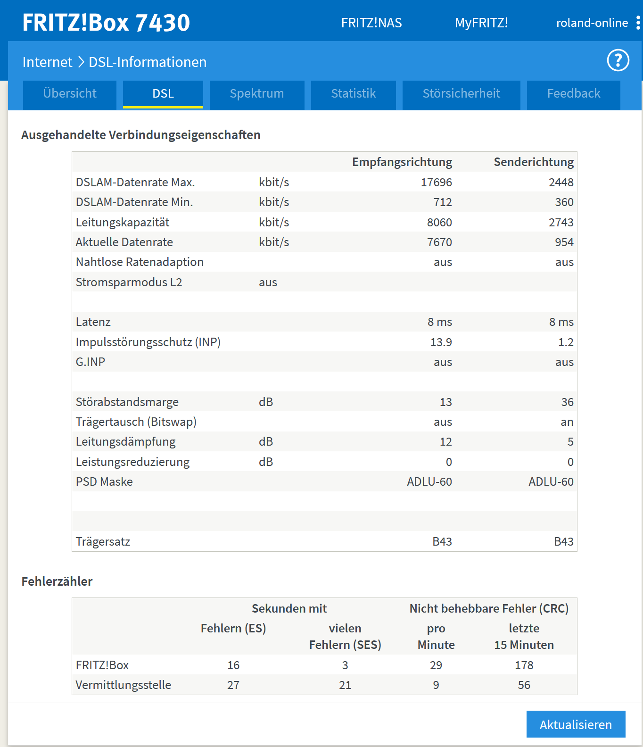Click DSL-Informationen in the breadcrumb
This screenshot has height=747, width=643.
tap(148, 62)
